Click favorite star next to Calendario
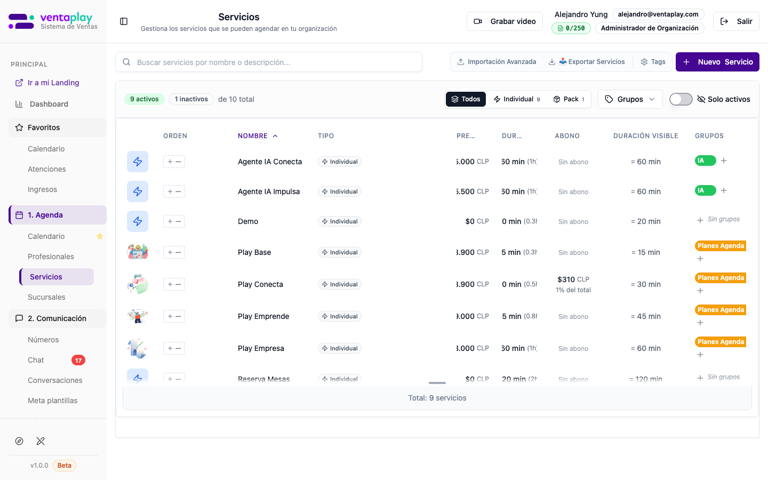 100,236
